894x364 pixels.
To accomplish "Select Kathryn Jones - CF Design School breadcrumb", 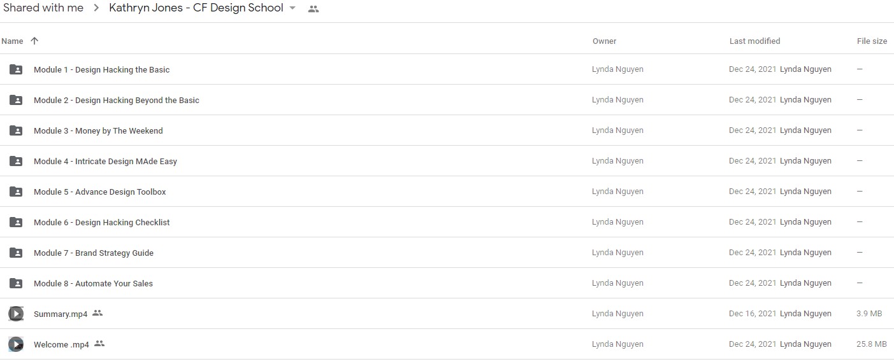I will point(196,8).
